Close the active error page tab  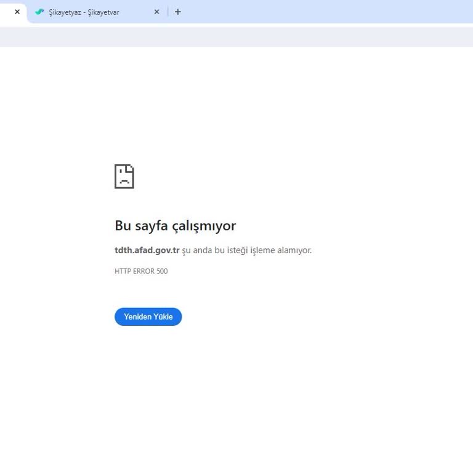point(17,12)
